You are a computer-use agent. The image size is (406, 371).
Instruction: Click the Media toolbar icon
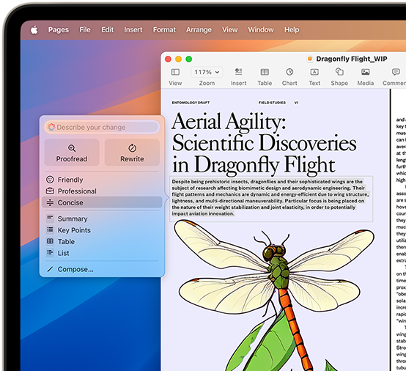[366, 72]
